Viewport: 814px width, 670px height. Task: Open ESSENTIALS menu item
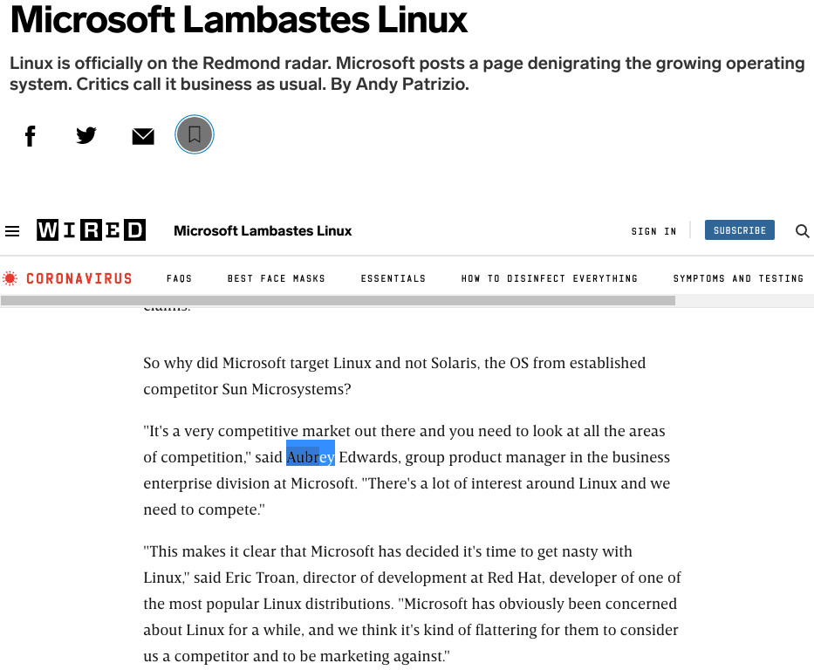tap(393, 278)
